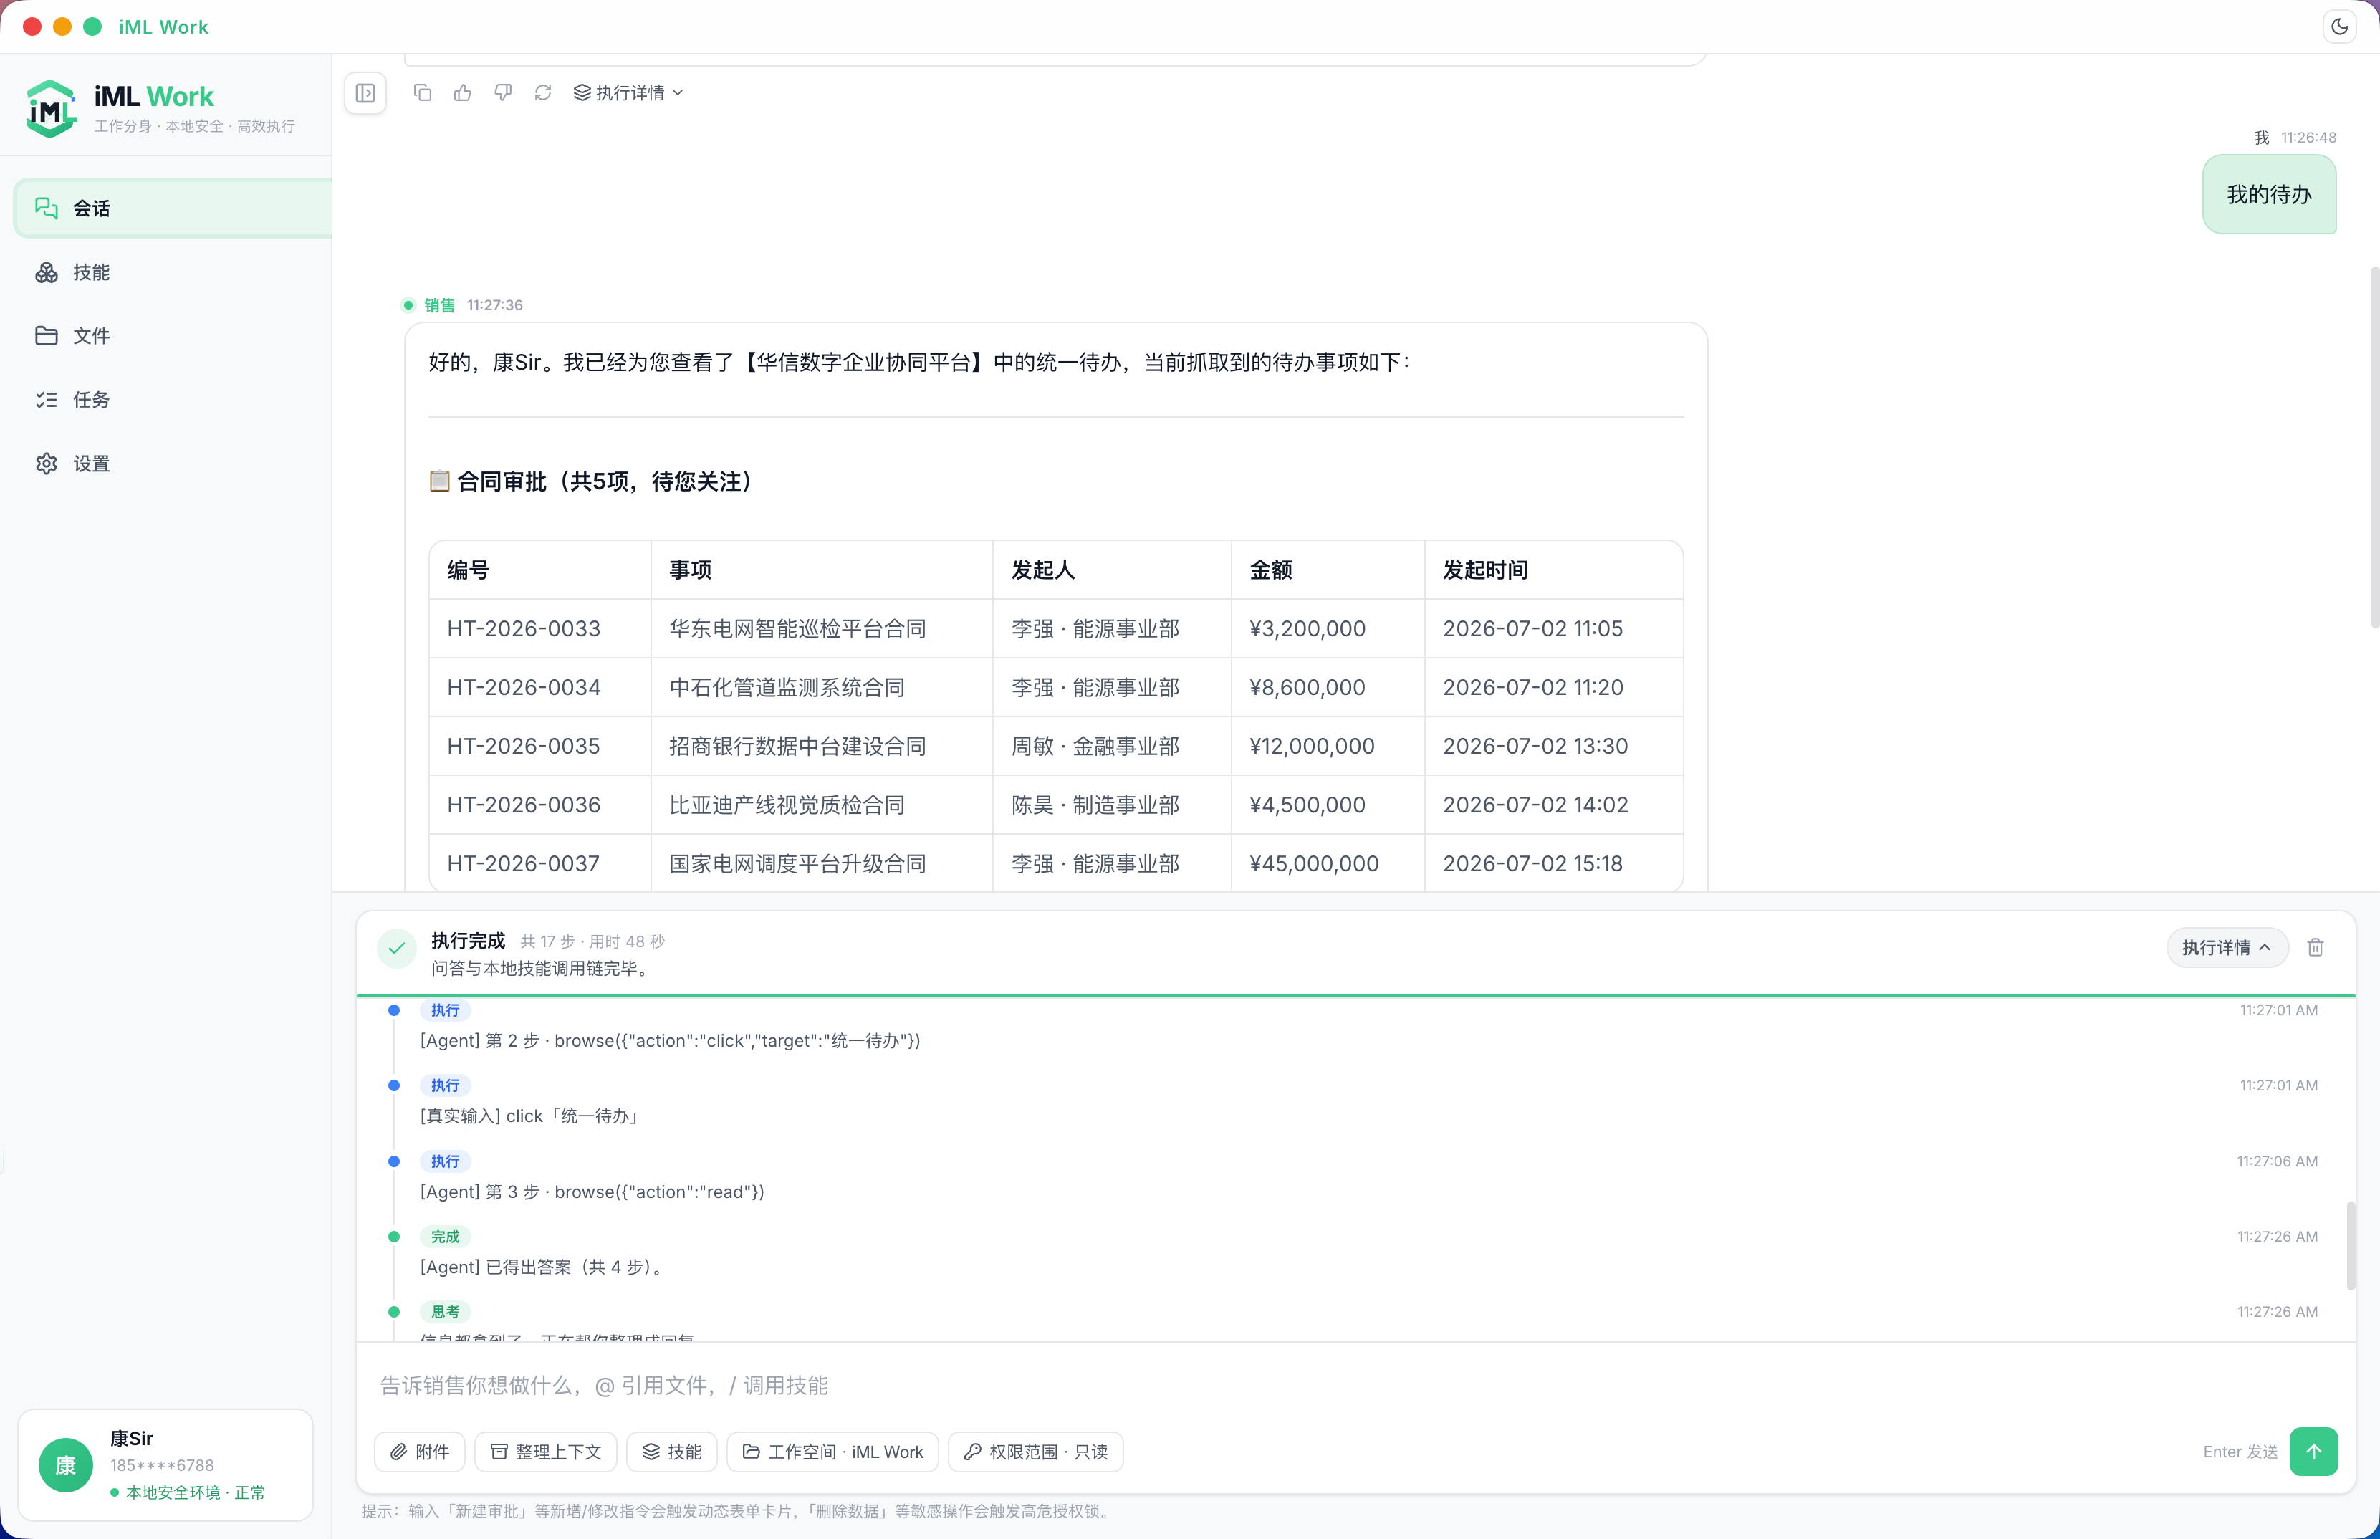Click 本地安全环境 · 正常 status
Screen dimensions: 2380x1539
pos(188,1492)
